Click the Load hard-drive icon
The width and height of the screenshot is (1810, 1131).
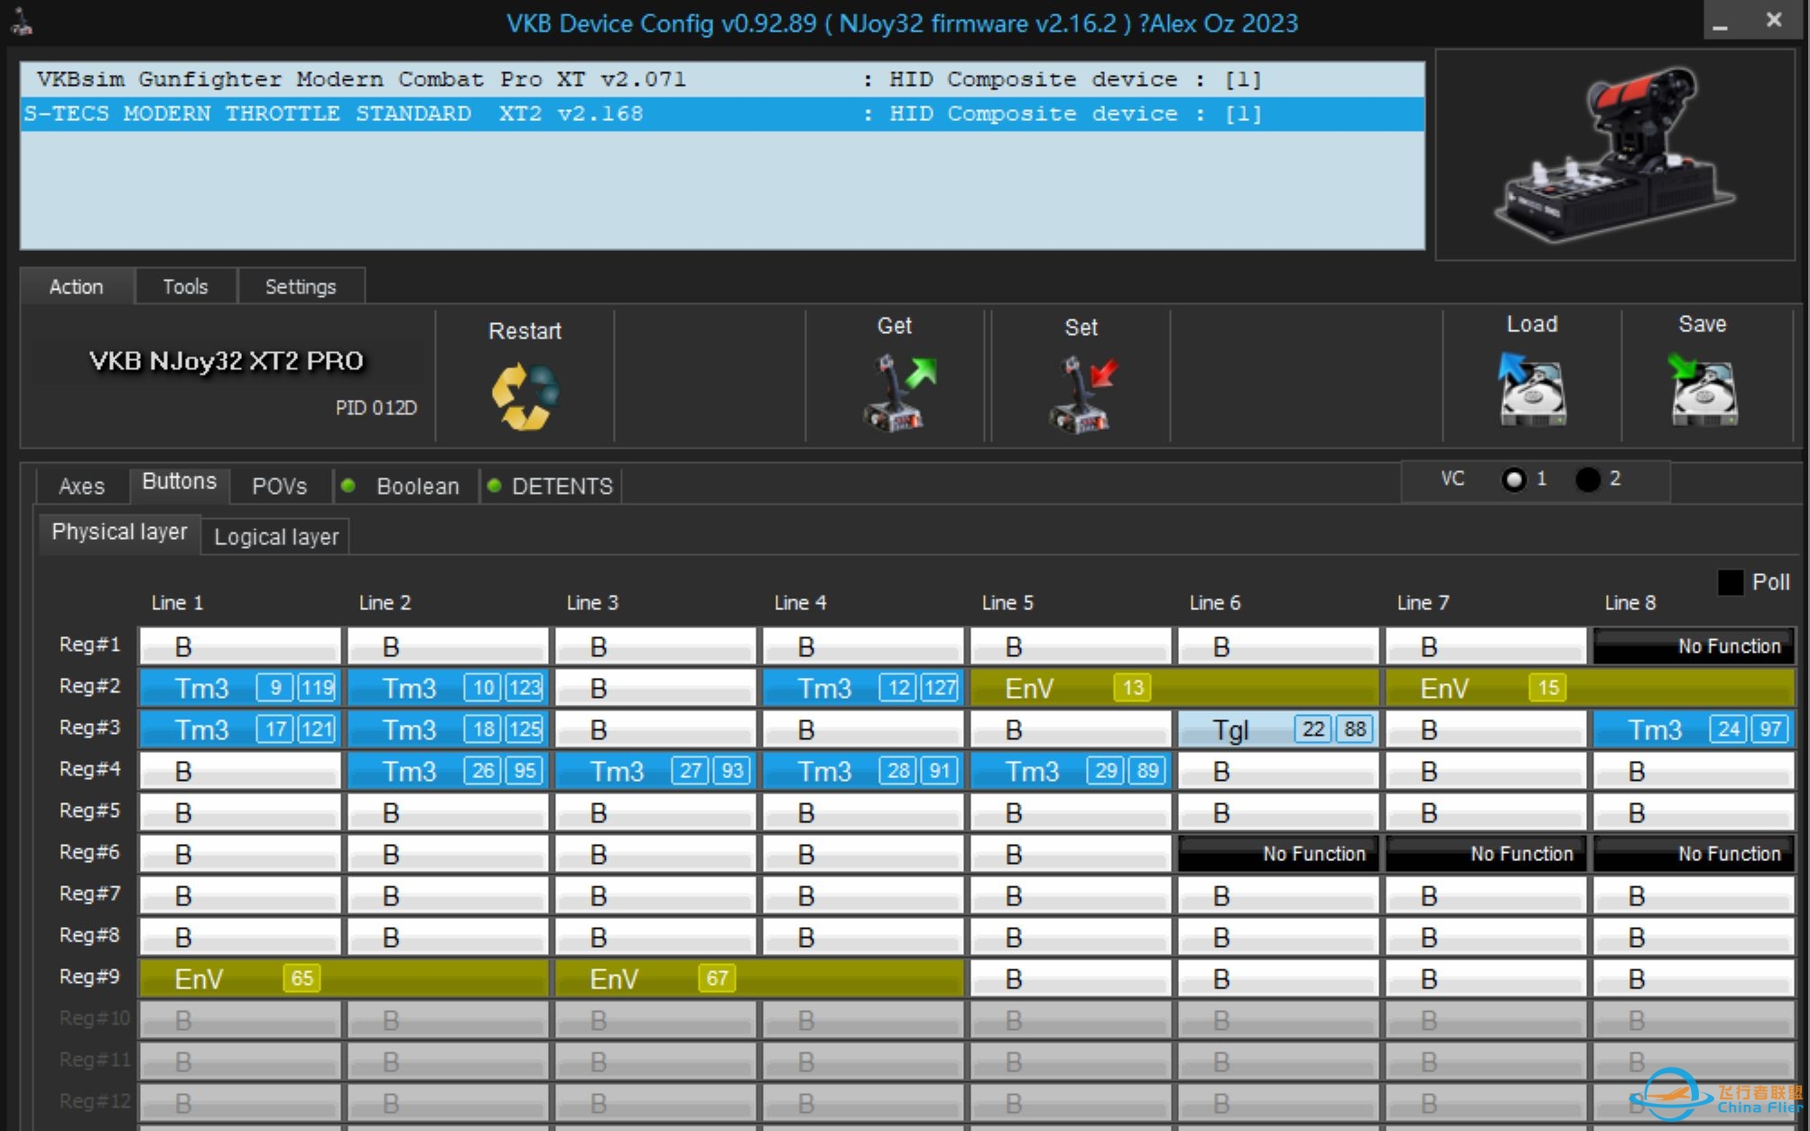[1531, 390]
